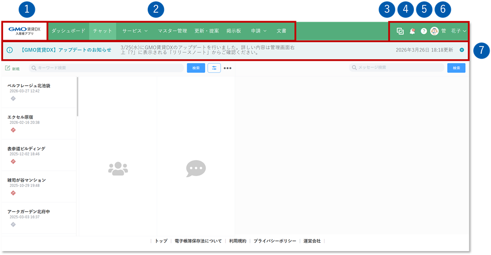Open the notification bell icon
The width and height of the screenshot is (491, 255).
tap(412, 31)
